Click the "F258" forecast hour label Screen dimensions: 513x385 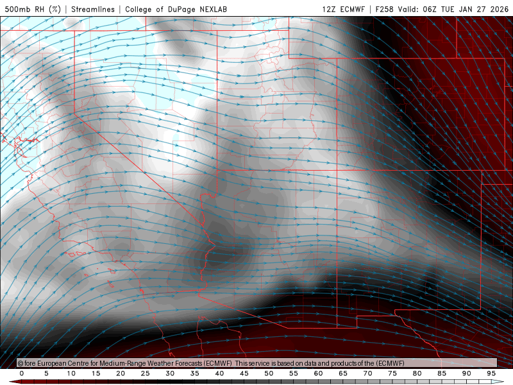click(384, 9)
